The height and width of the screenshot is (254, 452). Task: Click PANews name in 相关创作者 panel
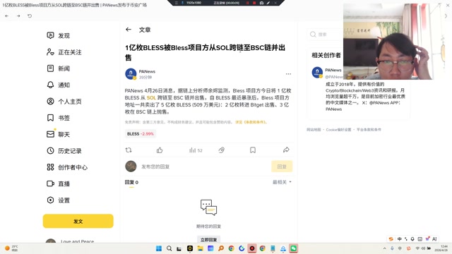333,70
